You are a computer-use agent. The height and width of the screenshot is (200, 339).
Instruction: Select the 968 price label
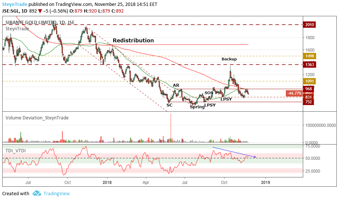coord(308,89)
